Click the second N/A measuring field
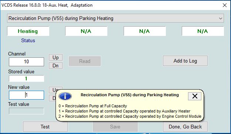 145,31
